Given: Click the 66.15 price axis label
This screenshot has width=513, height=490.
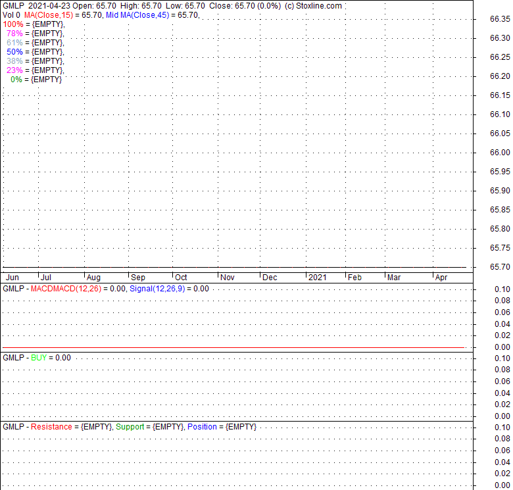Looking at the screenshot, I should click(x=500, y=95).
